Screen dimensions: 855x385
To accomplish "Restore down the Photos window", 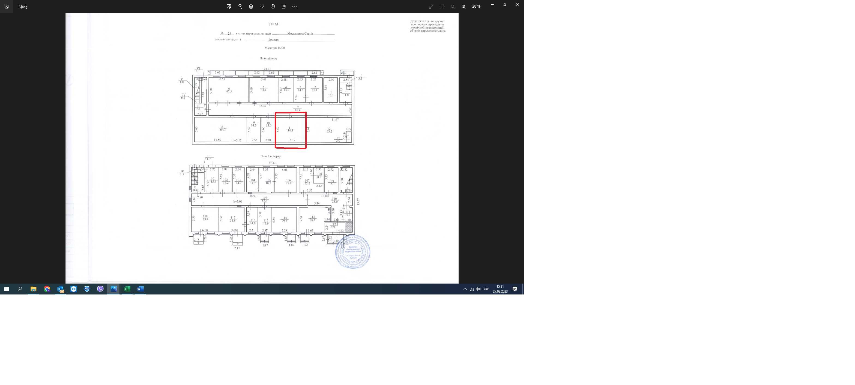I will 505,5.
